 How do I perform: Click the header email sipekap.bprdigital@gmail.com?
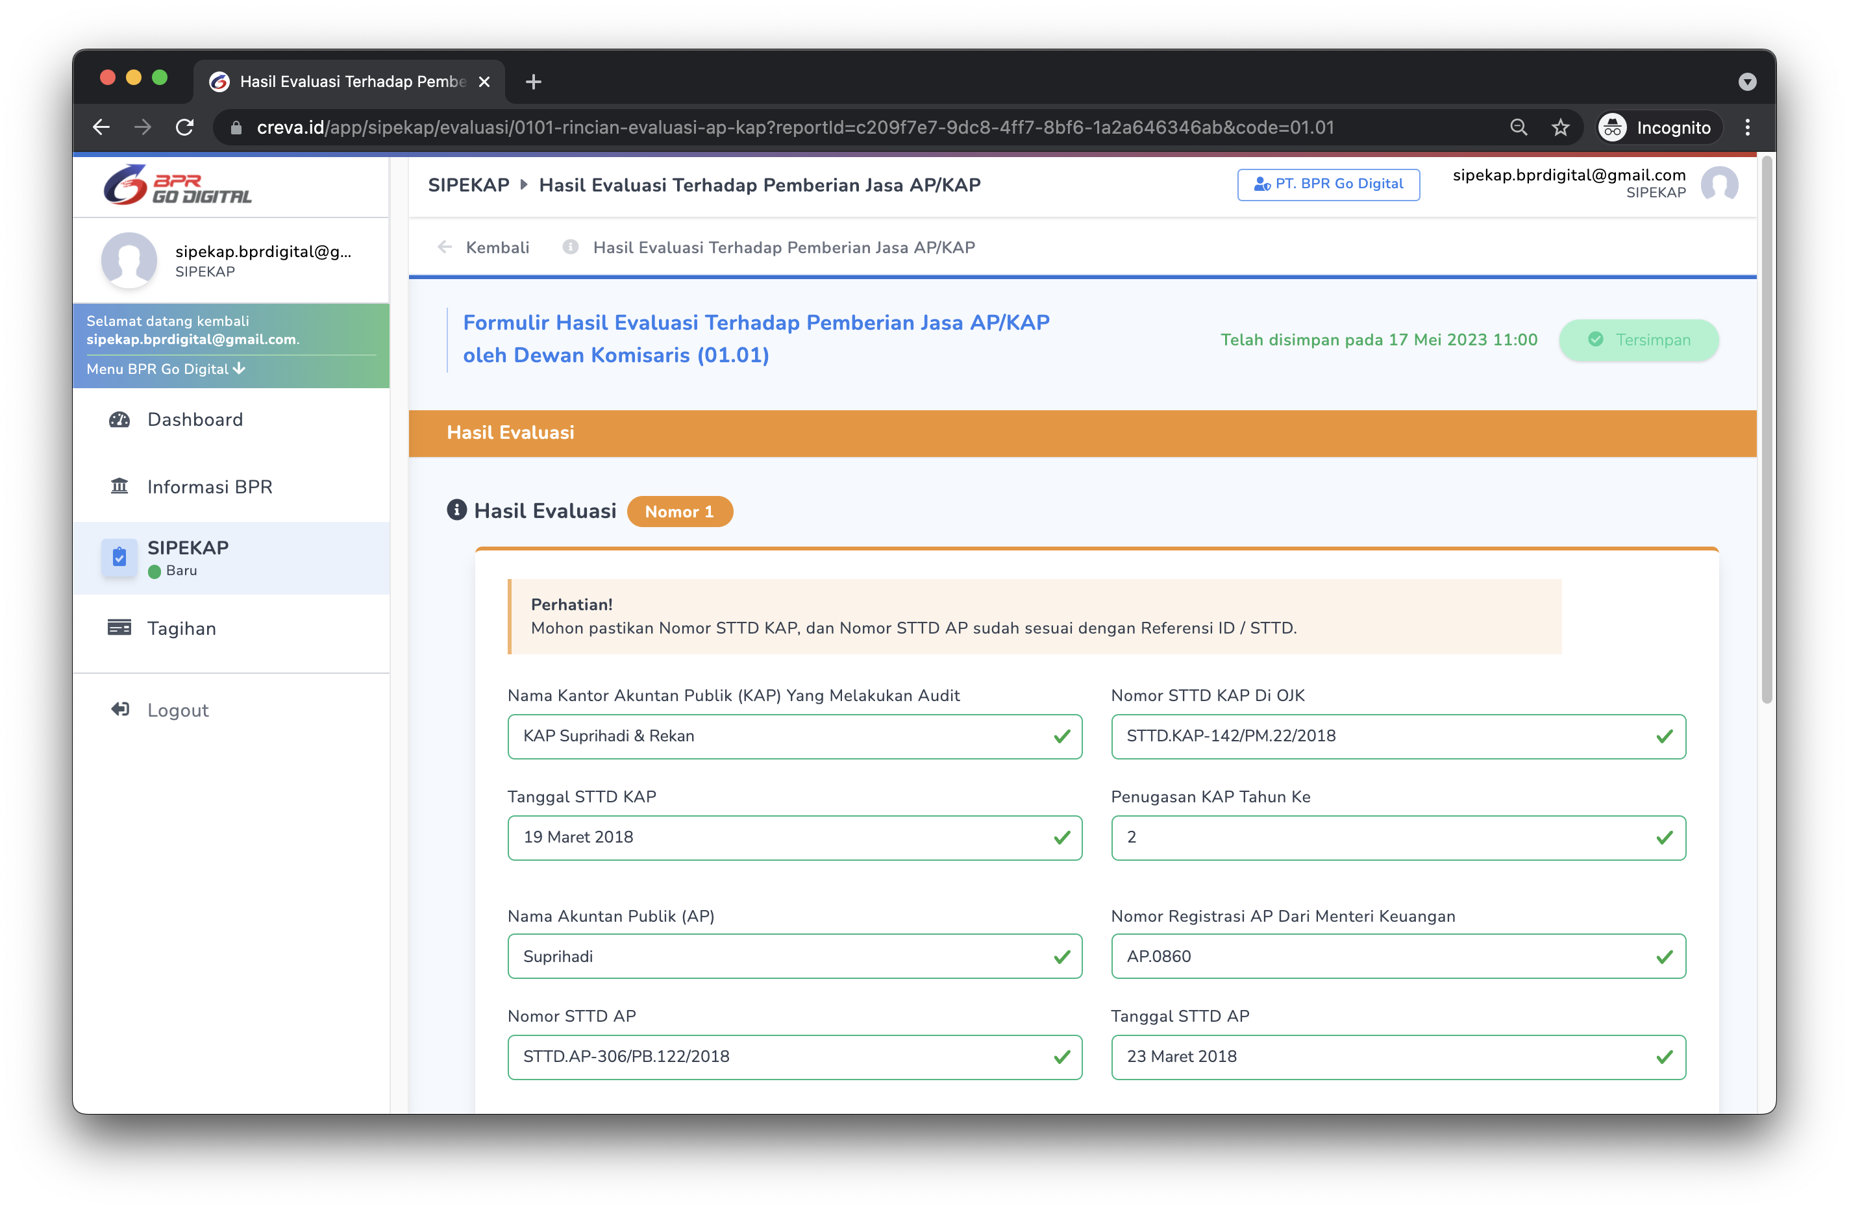[x=1569, y=175]
